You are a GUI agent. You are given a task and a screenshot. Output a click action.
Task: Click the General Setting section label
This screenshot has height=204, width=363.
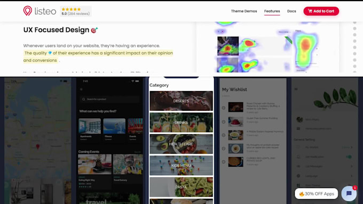(x=304, y=140)
